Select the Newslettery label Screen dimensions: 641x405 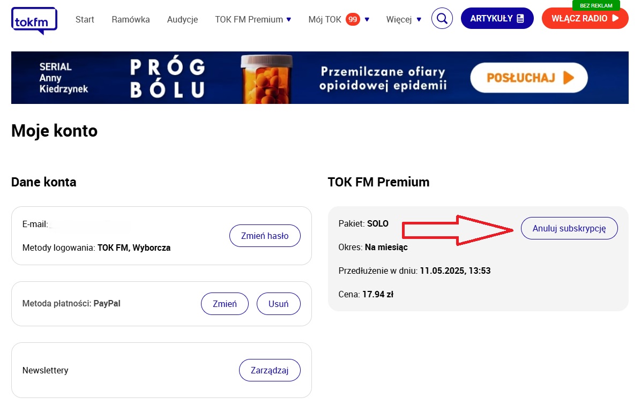point(46,370)
